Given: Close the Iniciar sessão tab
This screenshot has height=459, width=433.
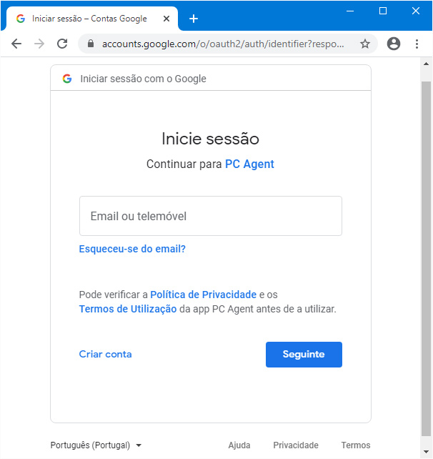Looking at the screenshot, I should click(x=166, y=19).
